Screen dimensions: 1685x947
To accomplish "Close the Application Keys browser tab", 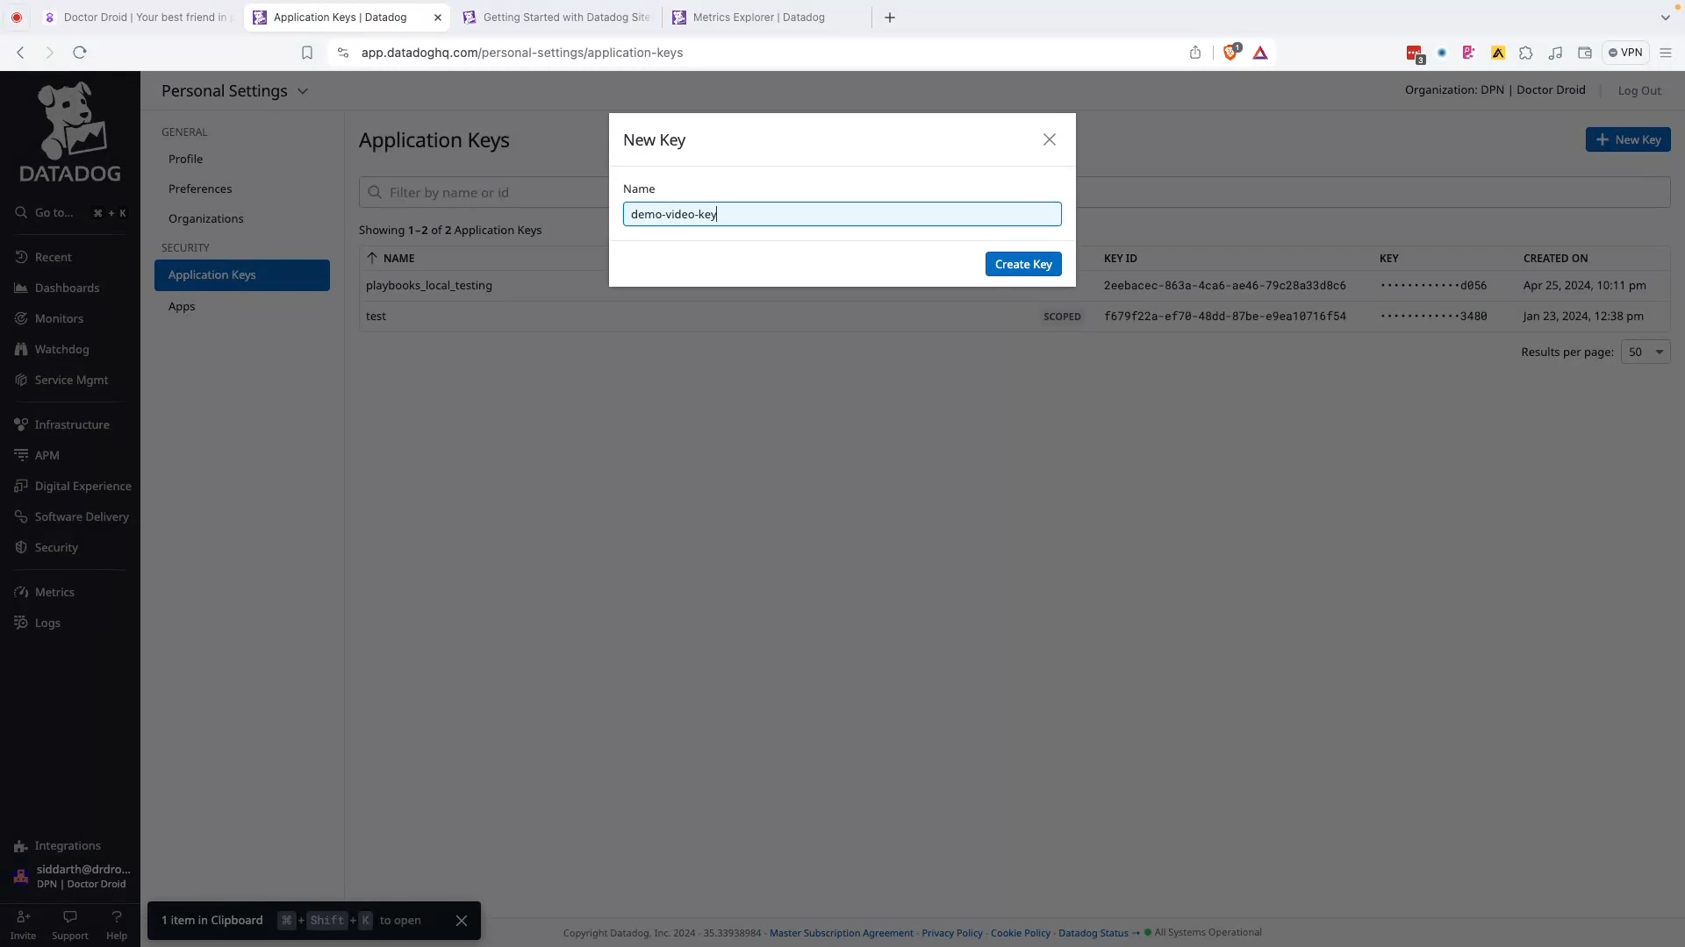I will (x=438, y=18).
